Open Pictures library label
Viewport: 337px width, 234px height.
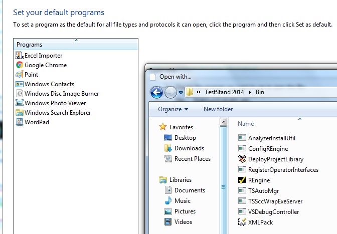(x=185, y=211)
